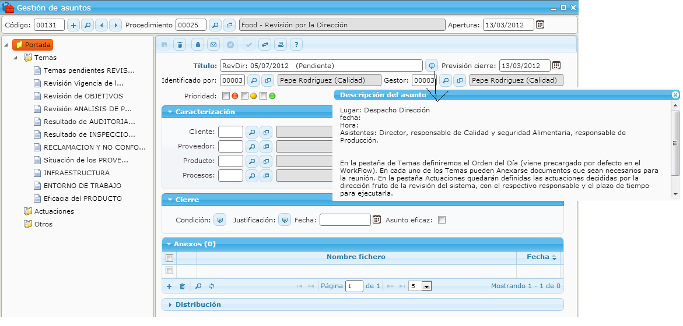Click the Nombre fichero column header
The width and height of the screenshot is (683, 326).
356,257
